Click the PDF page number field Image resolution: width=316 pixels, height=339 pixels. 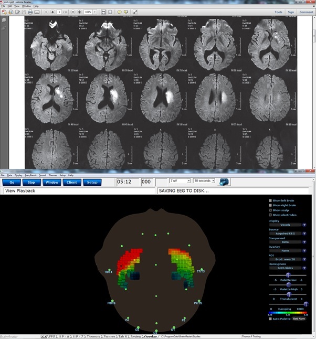59,12
